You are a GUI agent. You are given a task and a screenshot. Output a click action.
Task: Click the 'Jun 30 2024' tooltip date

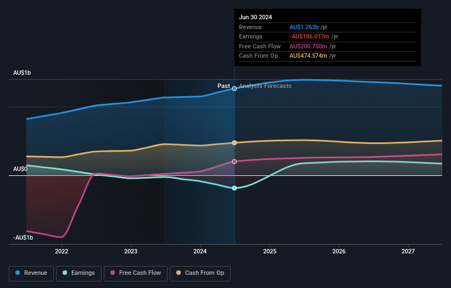coord(255,17)
